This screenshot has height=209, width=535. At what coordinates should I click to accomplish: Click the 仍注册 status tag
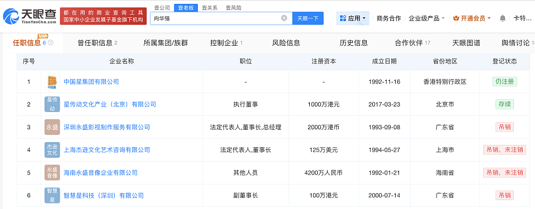click(504, 81)
